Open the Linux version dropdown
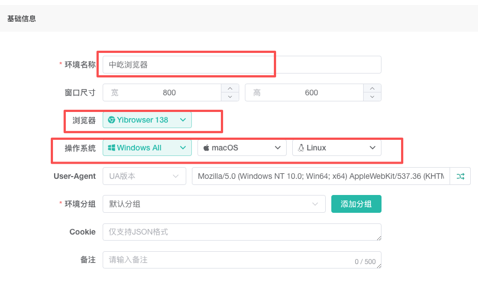This screenshot has width=478, height=283. (372, 148)
